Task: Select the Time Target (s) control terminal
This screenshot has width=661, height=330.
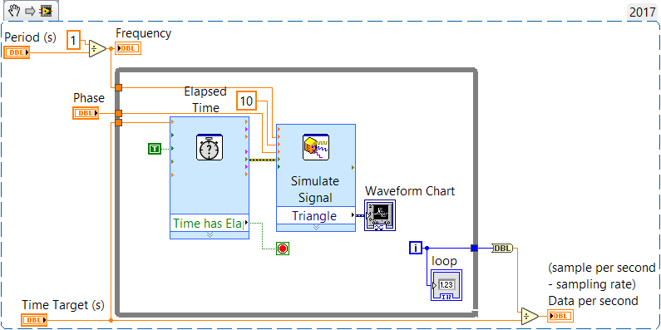Action: click(34, 320)
